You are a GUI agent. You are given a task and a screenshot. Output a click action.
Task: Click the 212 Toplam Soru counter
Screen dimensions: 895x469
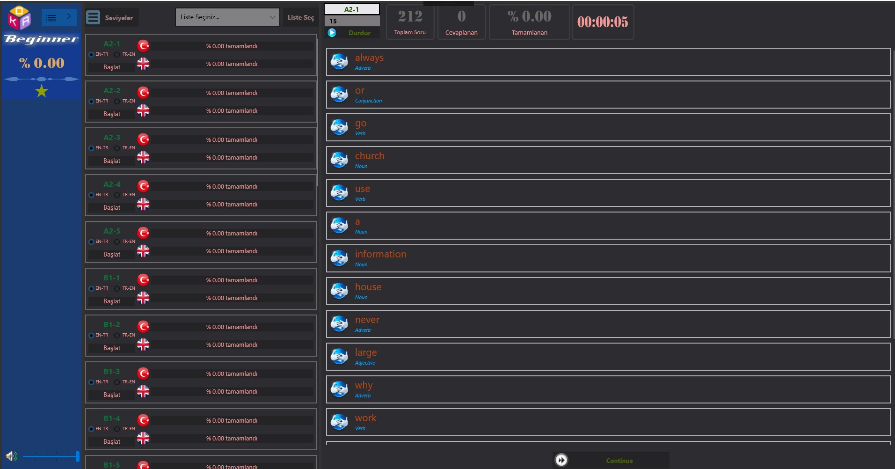click(410, 22)
